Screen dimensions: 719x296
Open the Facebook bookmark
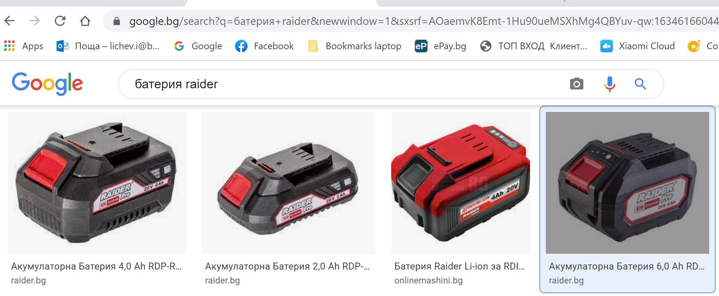click(264, 46)
